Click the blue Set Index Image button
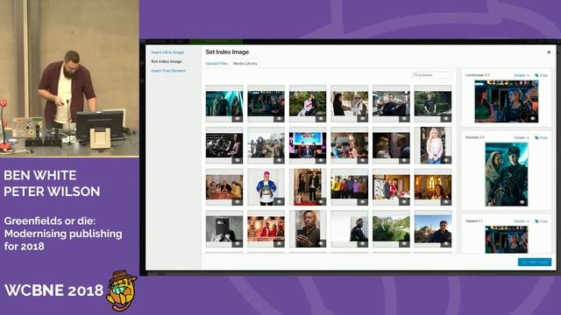The width and height of the screenshot is (561, 315). click(x=535, y=262)
